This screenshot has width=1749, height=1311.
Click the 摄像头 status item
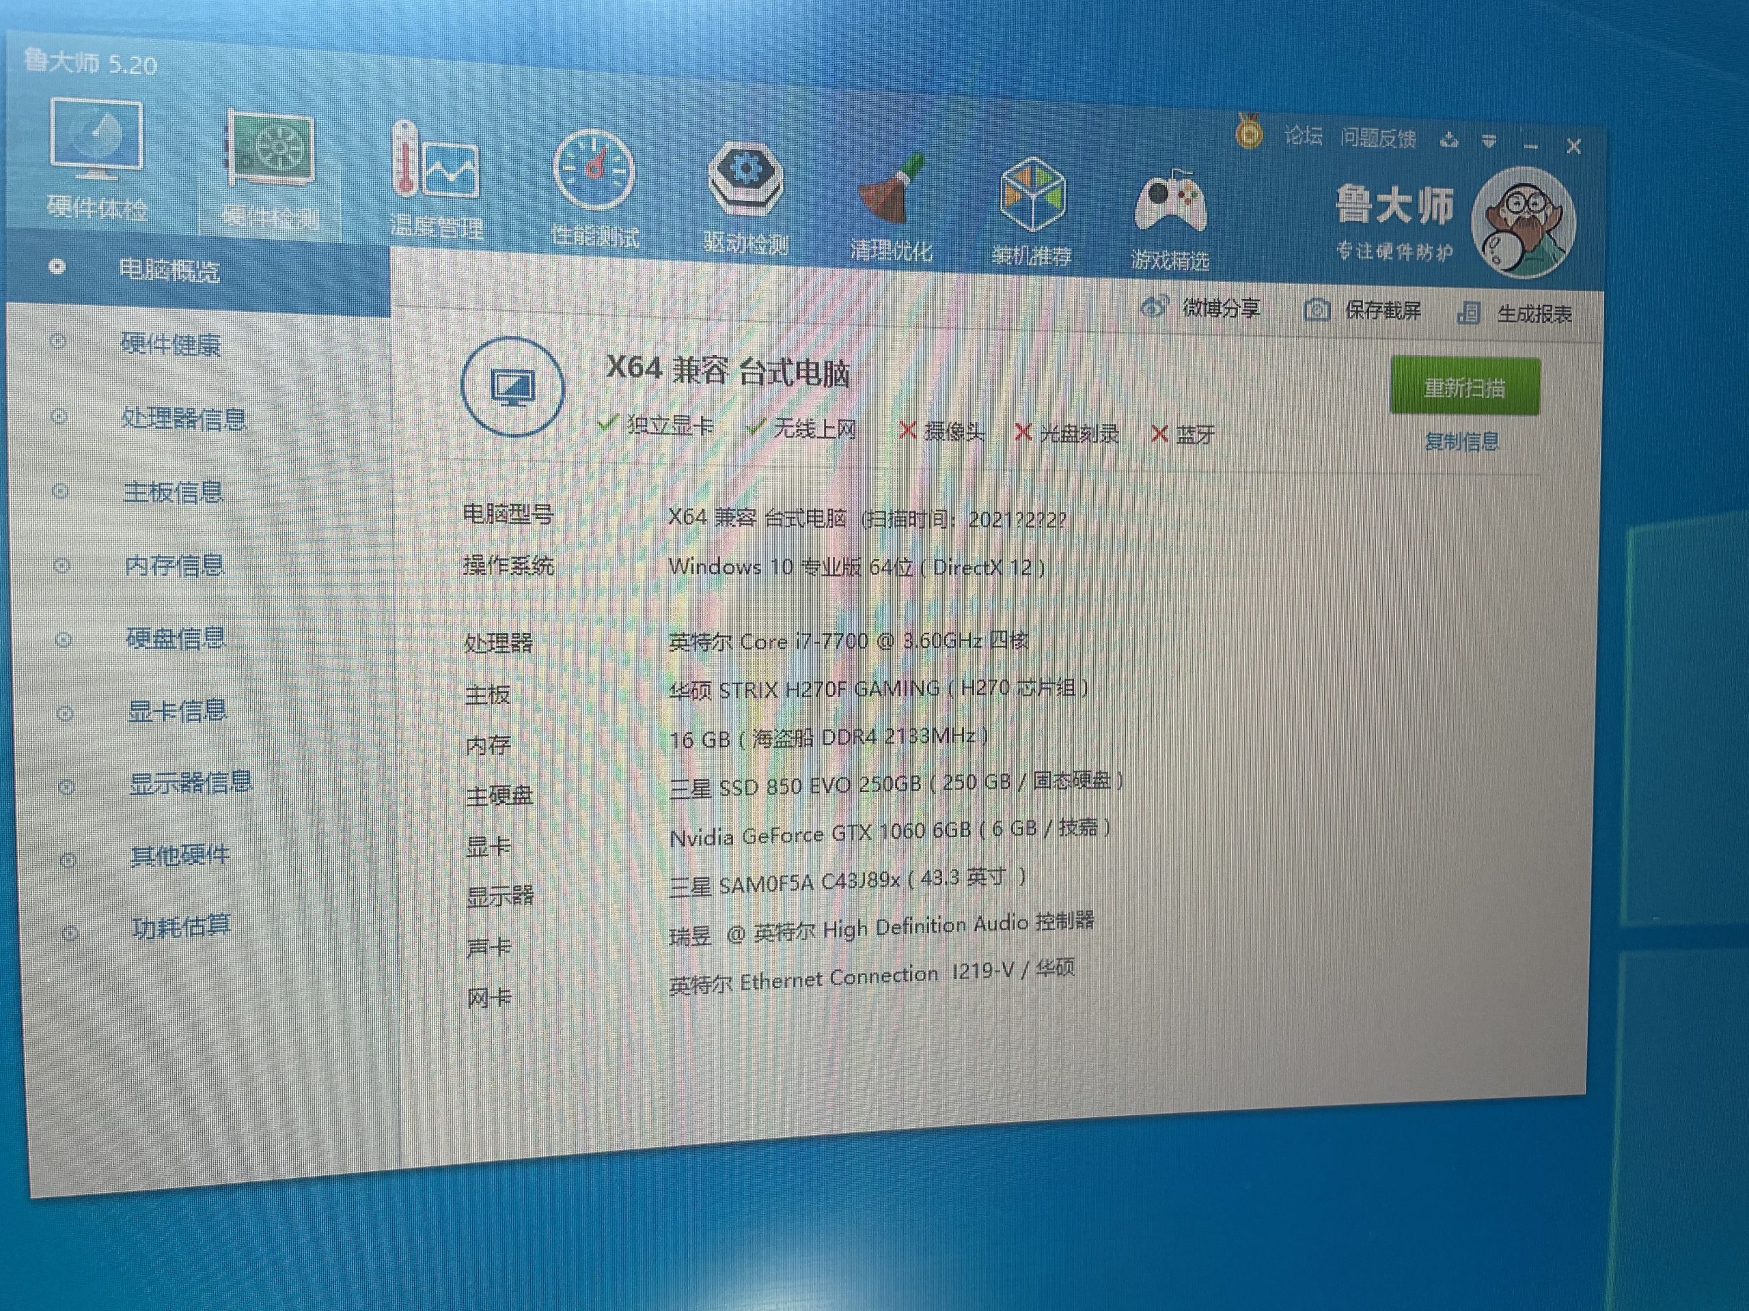(x=941, y=432)
